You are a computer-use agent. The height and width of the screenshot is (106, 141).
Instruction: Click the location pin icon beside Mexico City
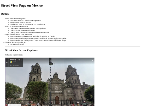coord(19,60)
